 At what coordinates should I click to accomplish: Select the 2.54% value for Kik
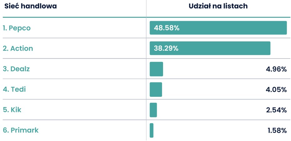(x=277, y=110)
